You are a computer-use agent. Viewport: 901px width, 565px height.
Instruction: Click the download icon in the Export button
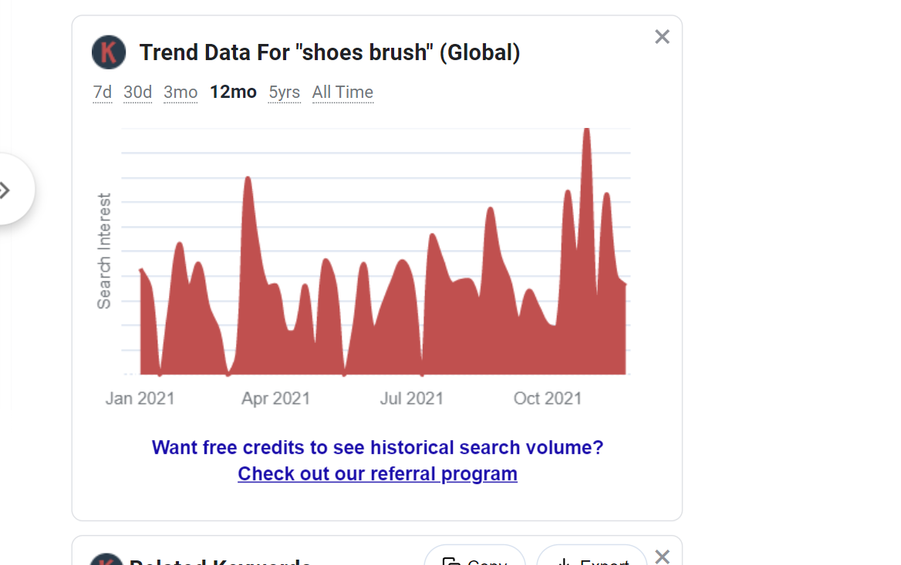pos(564,562)
